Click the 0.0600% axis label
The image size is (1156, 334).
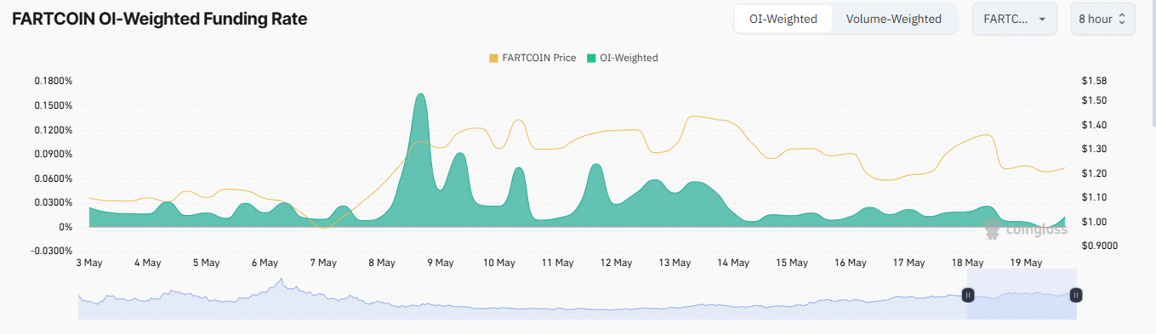coord(54,178)
